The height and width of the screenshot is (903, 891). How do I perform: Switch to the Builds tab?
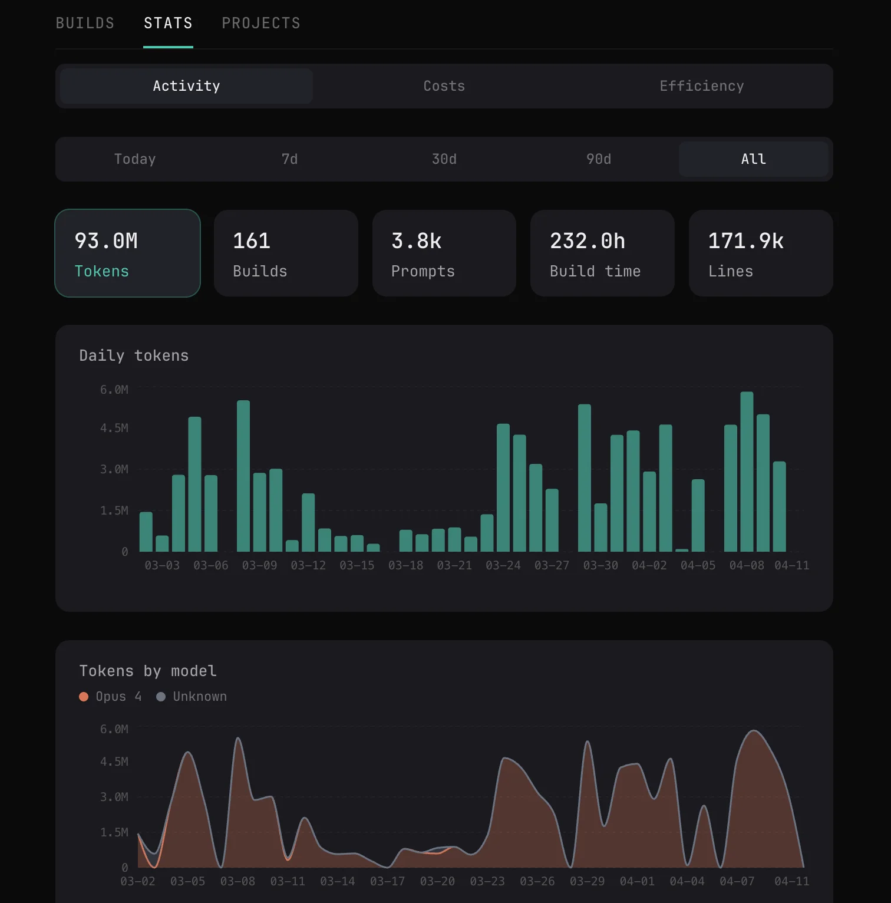tap(85, 23)
